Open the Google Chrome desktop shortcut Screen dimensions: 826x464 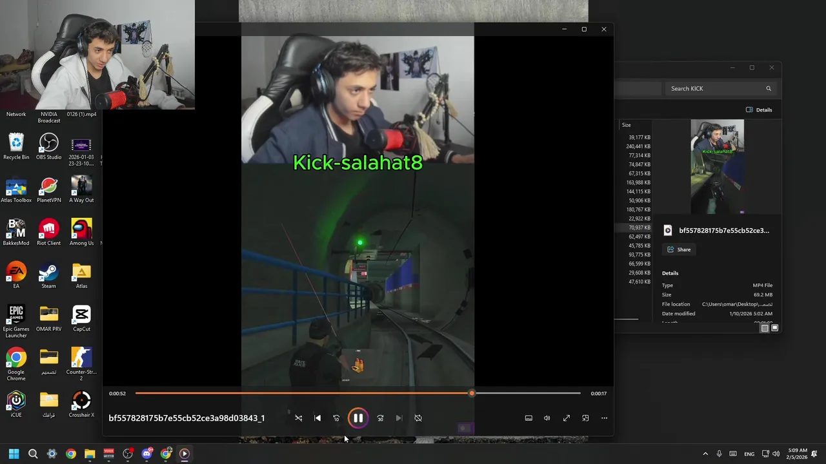point(16,364)
